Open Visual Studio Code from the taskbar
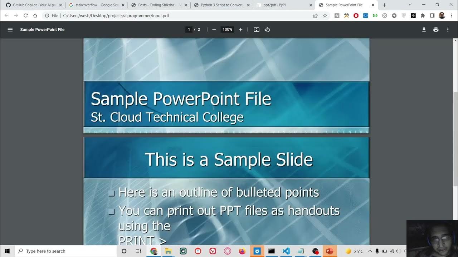The image size is (458, 257). [286, 251]
